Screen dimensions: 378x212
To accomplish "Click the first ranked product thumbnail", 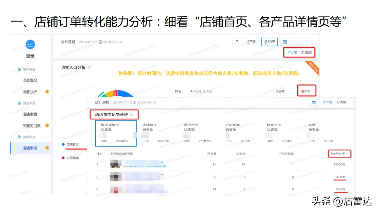I will tap(116, 164).
